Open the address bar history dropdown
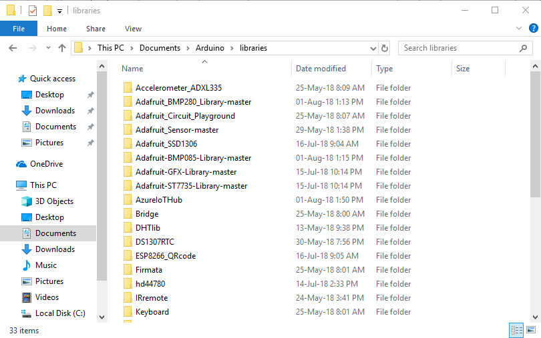The height and width of the screenshot is (338, 541). tap(373, 48)
